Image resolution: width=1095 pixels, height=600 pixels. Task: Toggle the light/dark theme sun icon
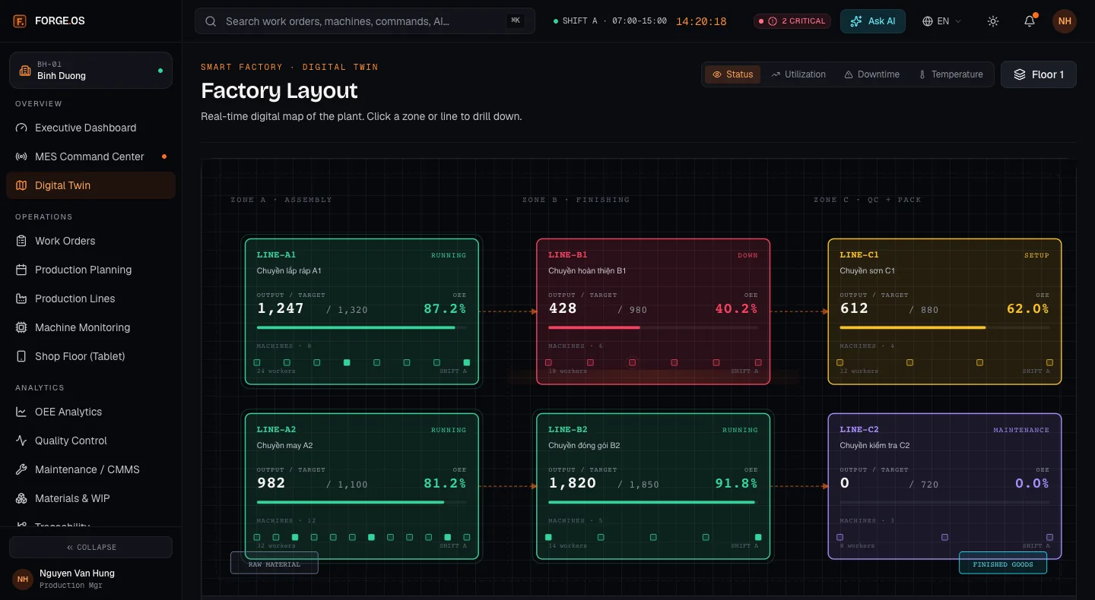(993, 21)
